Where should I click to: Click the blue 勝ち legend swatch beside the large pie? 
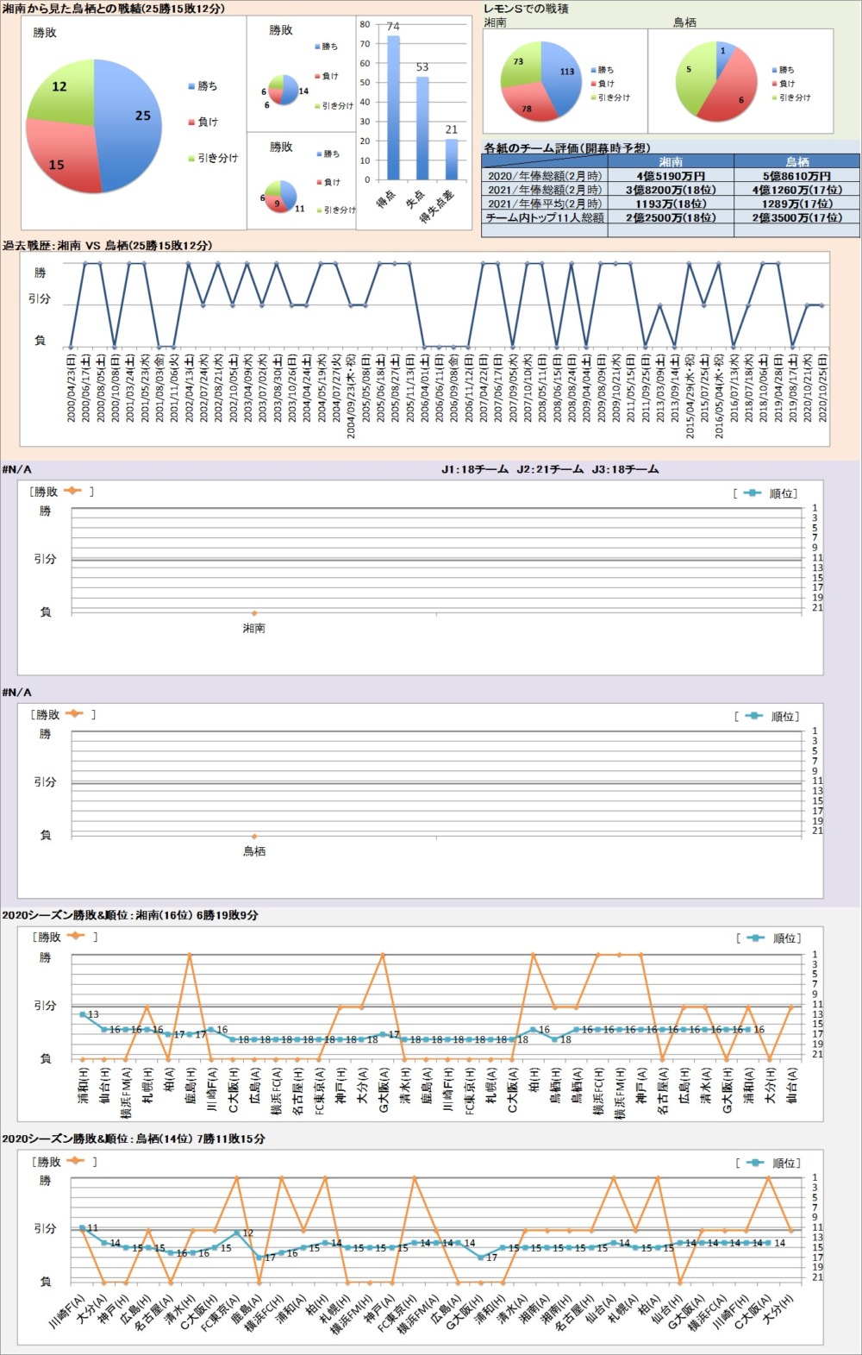pyautogui.click(x=191, y=86)
